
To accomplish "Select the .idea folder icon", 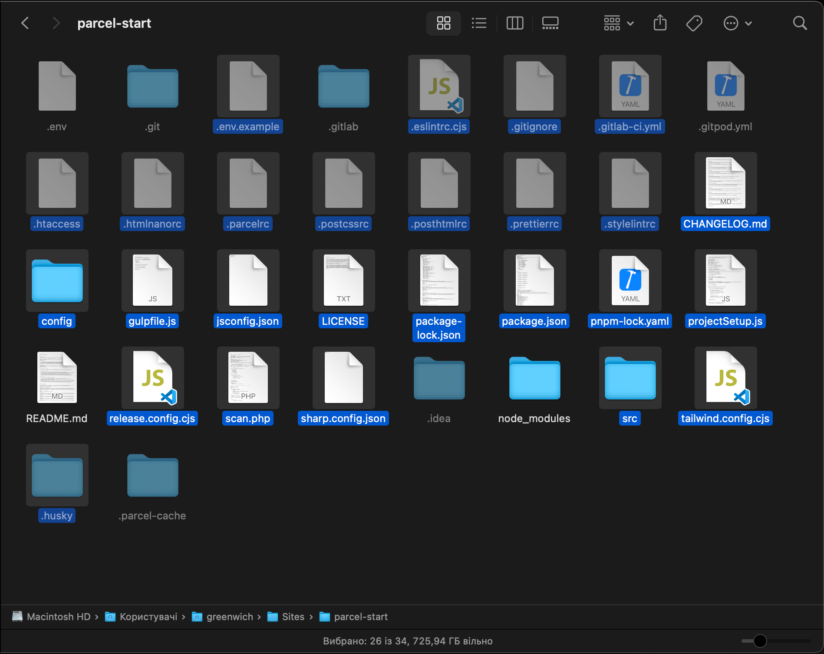I will pyautogui.click(x=439, y=378).
